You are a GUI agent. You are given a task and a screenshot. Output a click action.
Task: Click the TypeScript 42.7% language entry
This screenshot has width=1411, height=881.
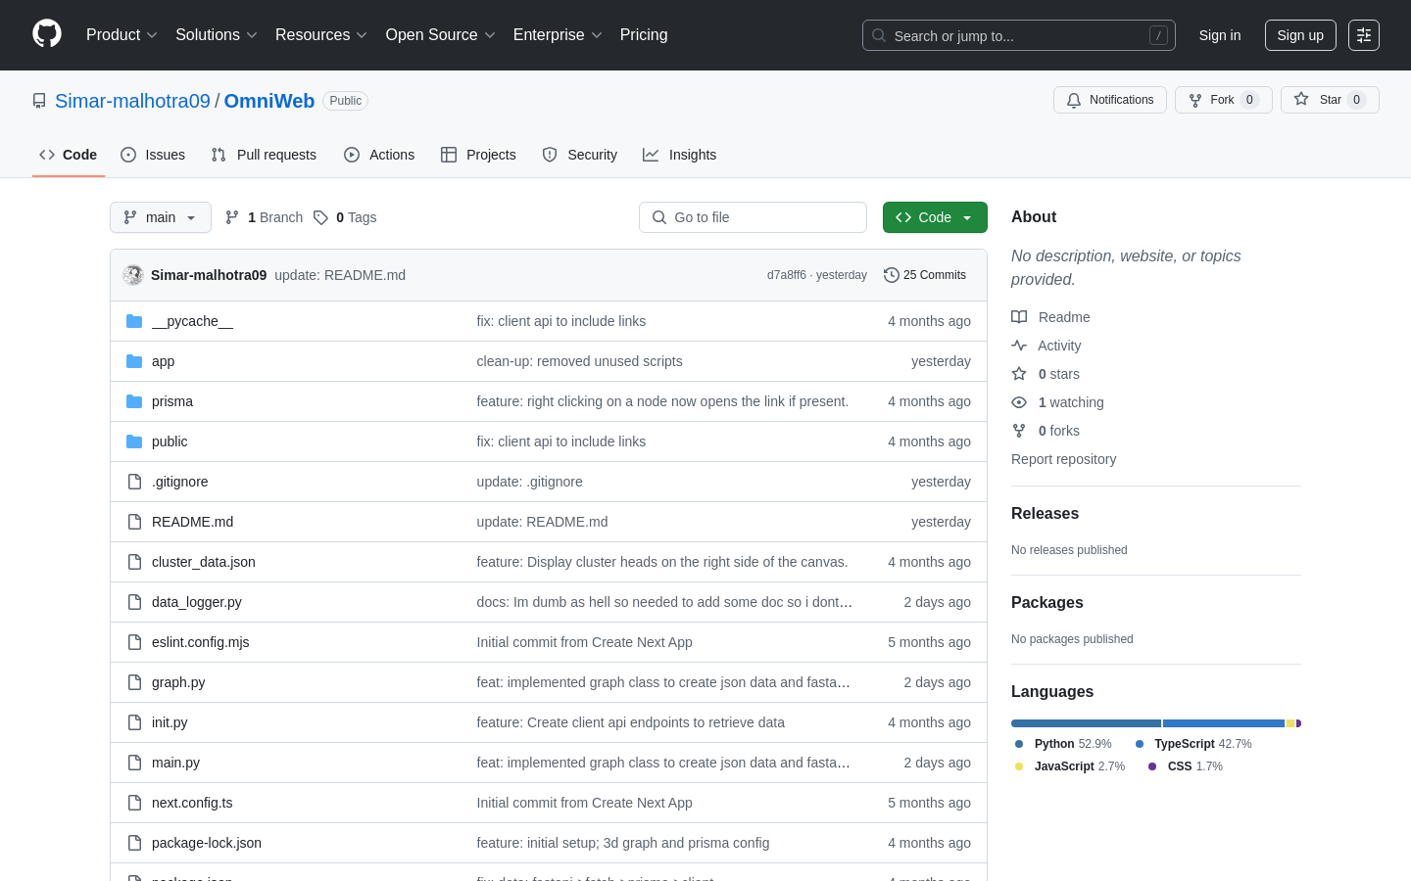(x=1193, y=744)
